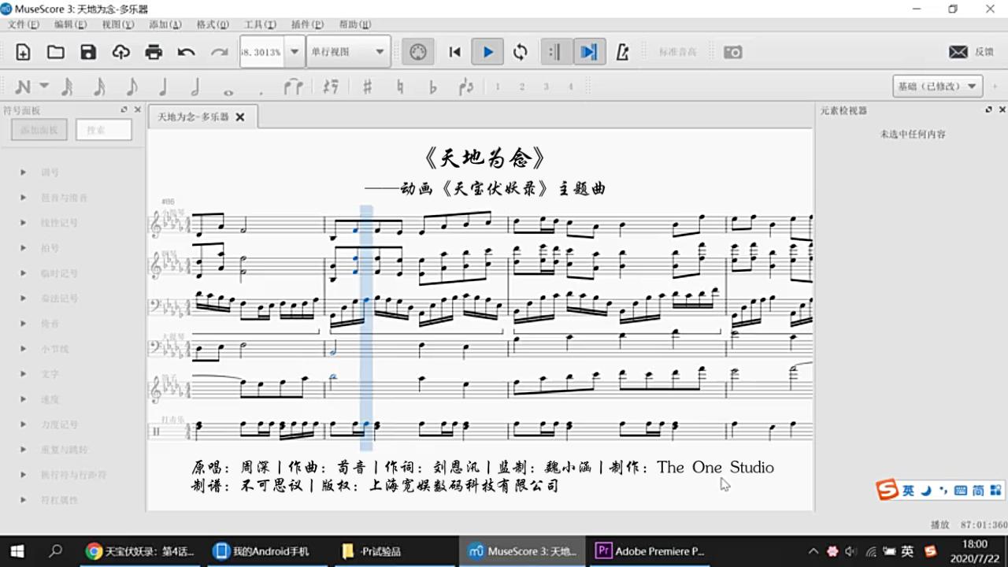Screen dimensions: 1008x567
Task: Undo the last action
Action: click(x=186, y=52)
